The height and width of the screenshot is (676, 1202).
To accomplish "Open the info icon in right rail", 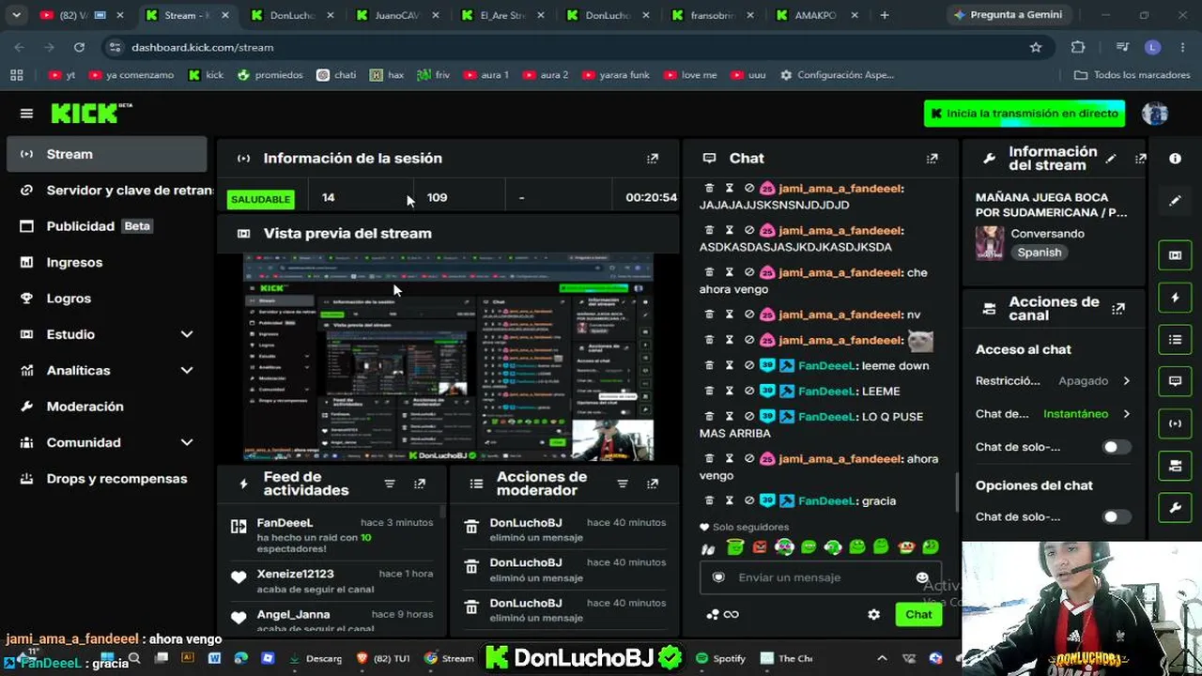I will point(1175,159).
